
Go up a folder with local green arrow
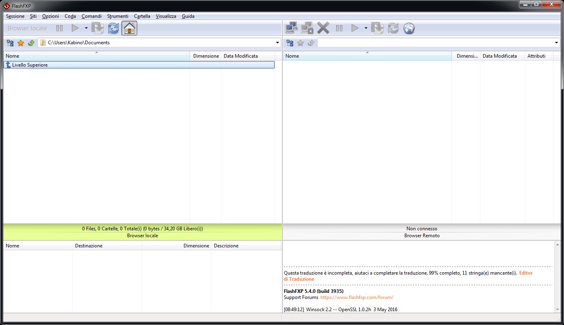(x=31, y=43)
